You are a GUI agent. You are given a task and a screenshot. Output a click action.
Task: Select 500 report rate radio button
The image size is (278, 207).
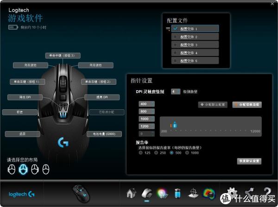[x=171, y=153]
